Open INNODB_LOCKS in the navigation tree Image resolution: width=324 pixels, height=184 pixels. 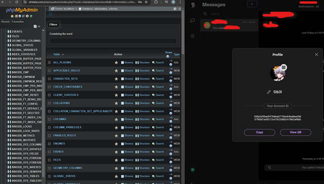(x=21, y=126)
